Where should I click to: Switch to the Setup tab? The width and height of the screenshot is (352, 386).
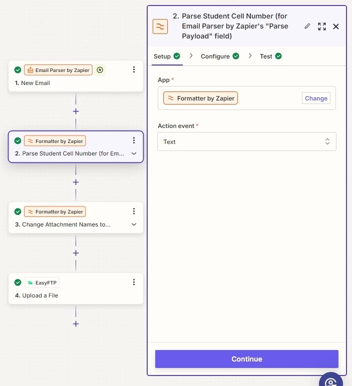[x=167, y=56]
